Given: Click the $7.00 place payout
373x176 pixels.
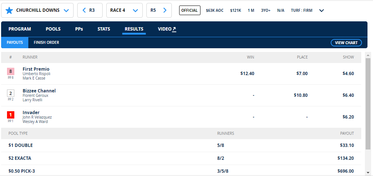Looking at the screenshot, I should pyautogui.click(x=302, y=74).
